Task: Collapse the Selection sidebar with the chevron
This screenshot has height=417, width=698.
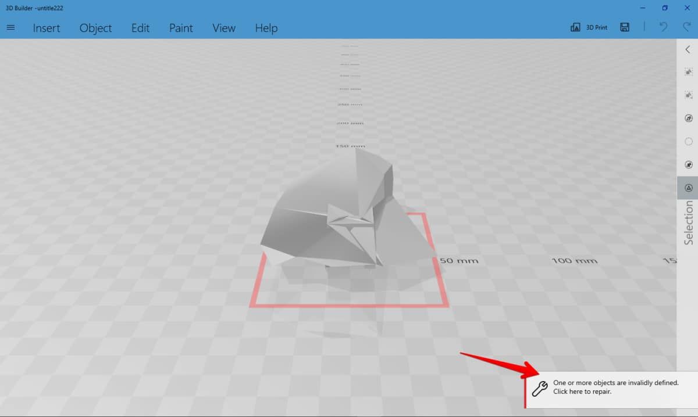Action: coord(689,50)
